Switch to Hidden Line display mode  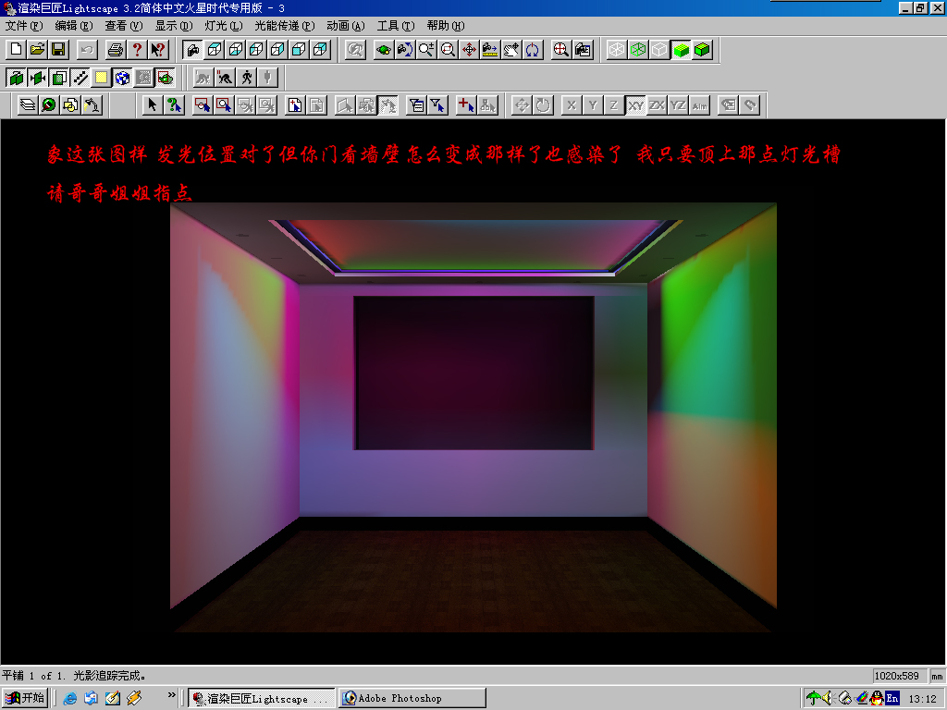click(x=659, y=50)
